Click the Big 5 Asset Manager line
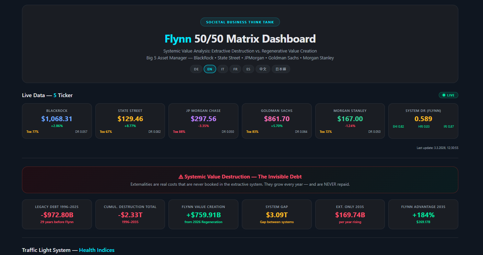Image resolution: width=483 pixels, height=255 pixels. pyautogui.click(x=240, y=58)
